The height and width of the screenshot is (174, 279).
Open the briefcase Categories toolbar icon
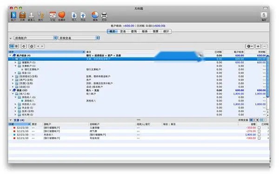[22, 16]
